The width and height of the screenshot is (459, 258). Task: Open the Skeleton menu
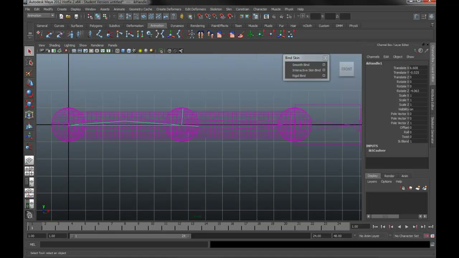point(216,9)
